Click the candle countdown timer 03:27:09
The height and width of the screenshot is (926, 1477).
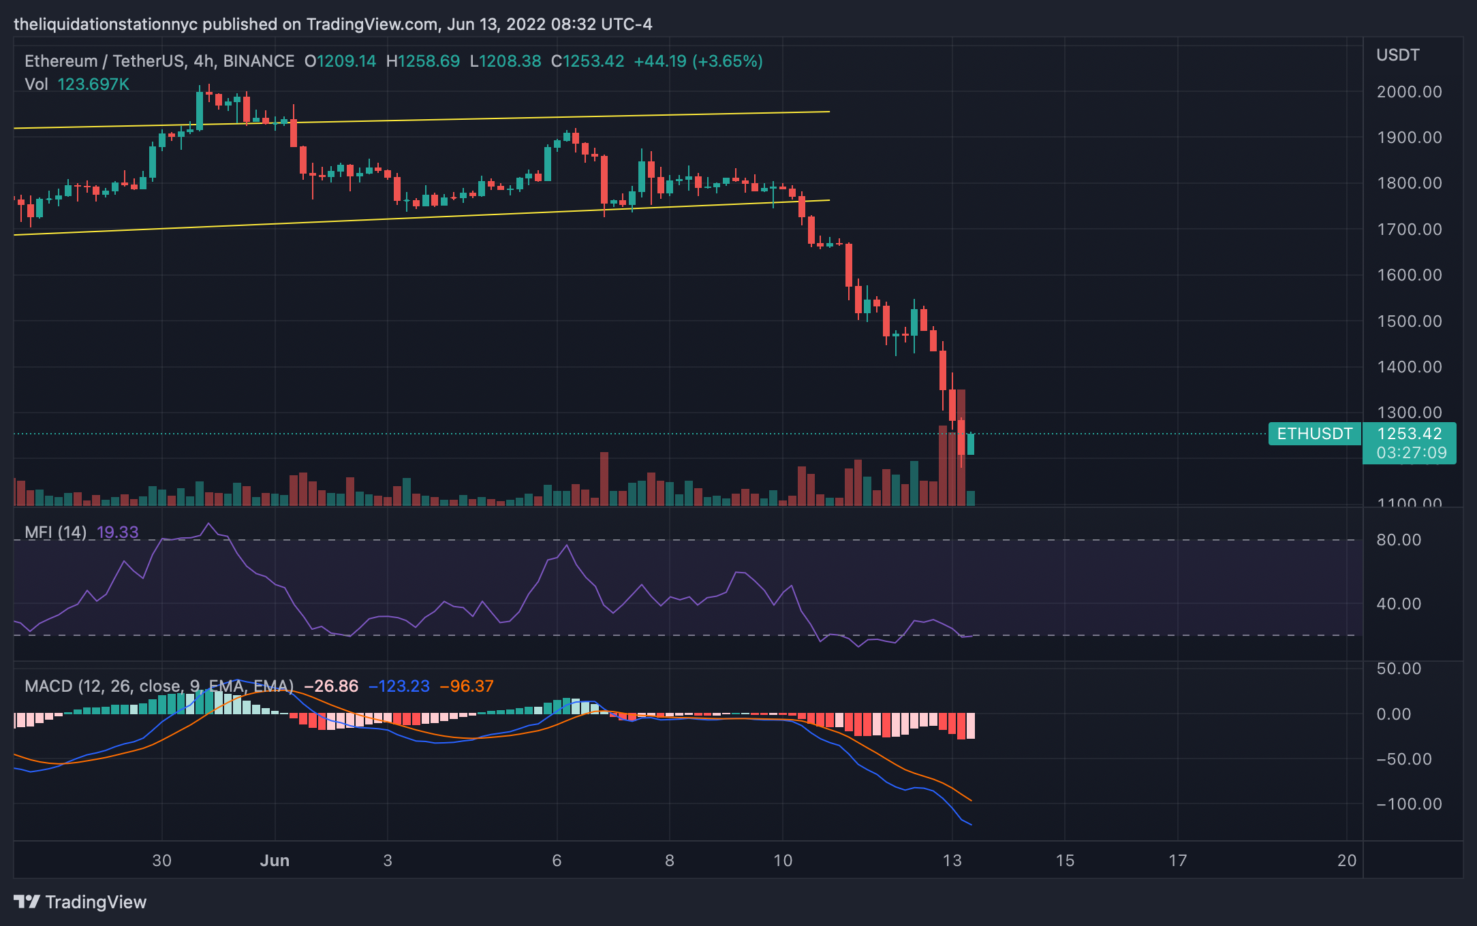(x=1411, y=453)
